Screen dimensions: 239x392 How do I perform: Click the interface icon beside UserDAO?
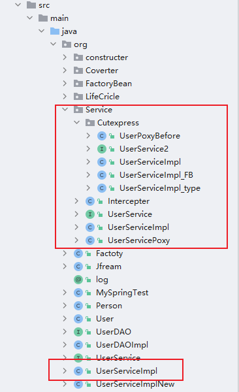78,332
